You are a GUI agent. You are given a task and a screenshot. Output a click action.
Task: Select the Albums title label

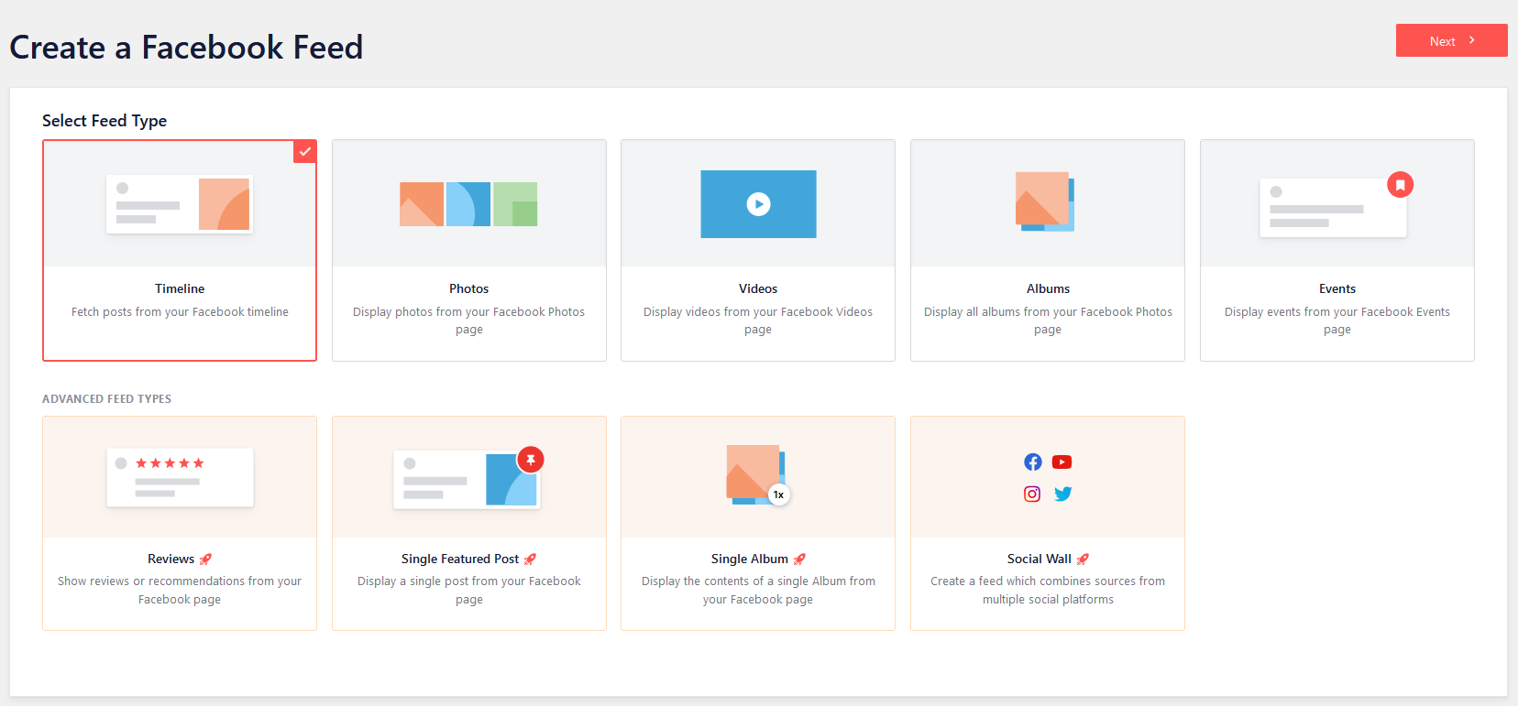coord(1048,288)
